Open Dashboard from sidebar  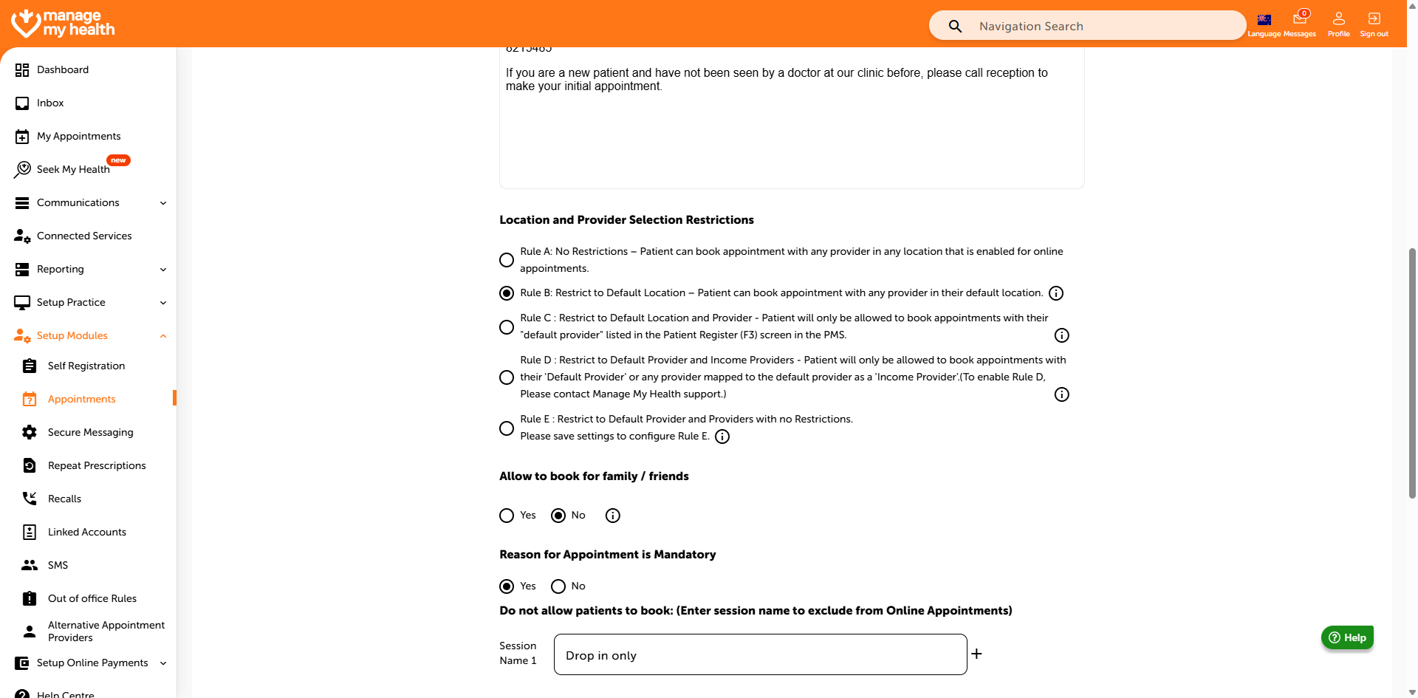[x=63, y=70]
